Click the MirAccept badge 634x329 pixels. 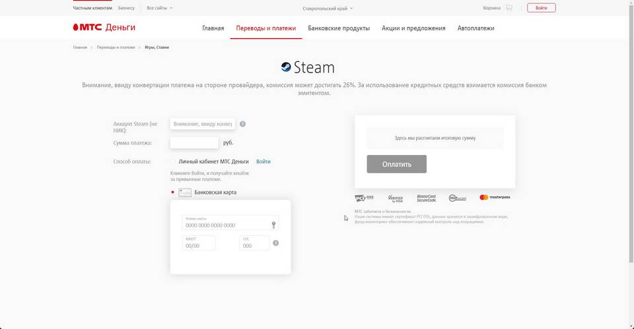(457, 198)
